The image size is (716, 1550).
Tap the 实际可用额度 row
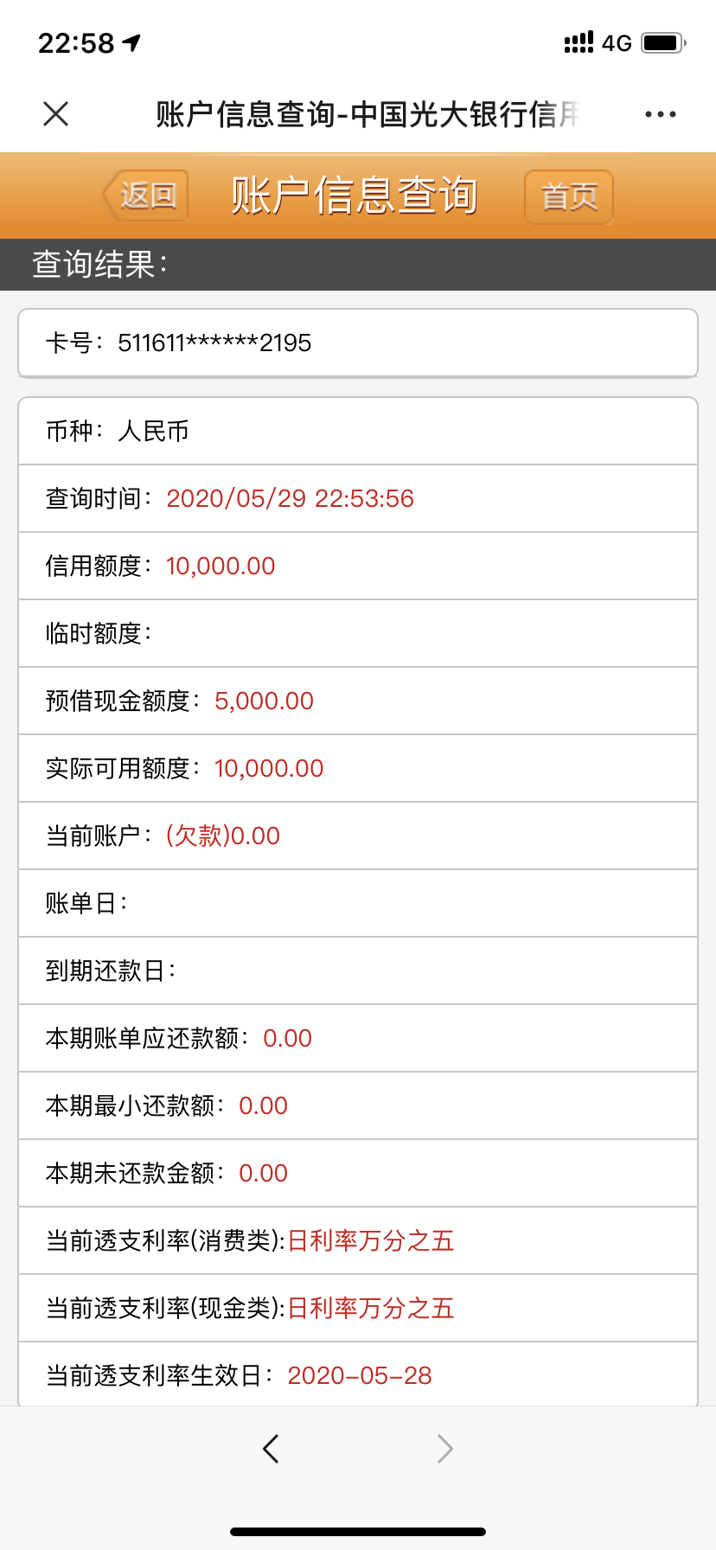(358, 768)
